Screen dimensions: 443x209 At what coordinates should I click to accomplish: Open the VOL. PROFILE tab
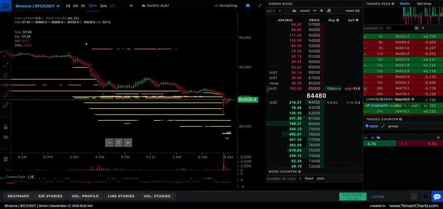pos(85,196)
